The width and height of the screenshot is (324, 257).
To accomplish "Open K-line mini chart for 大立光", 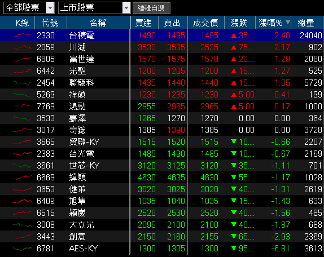I will (x=23, y=225).
